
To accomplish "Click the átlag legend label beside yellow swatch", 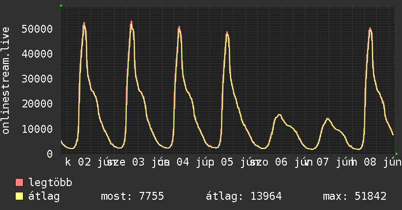I will [44, 196].
